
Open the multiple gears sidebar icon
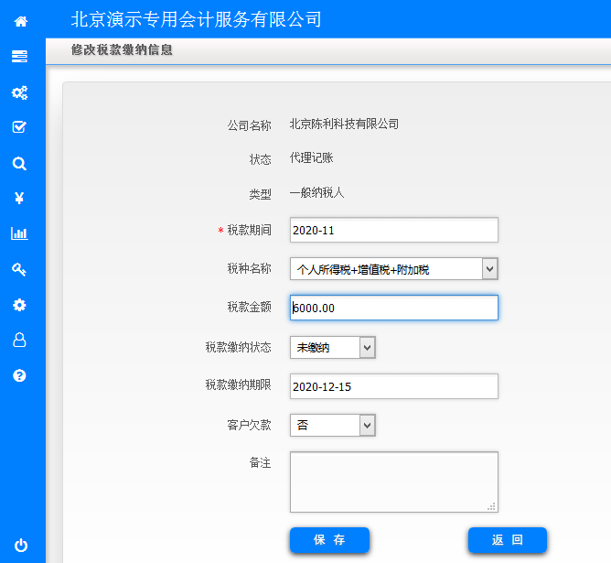pyautogui.click(x=19, y=92)
